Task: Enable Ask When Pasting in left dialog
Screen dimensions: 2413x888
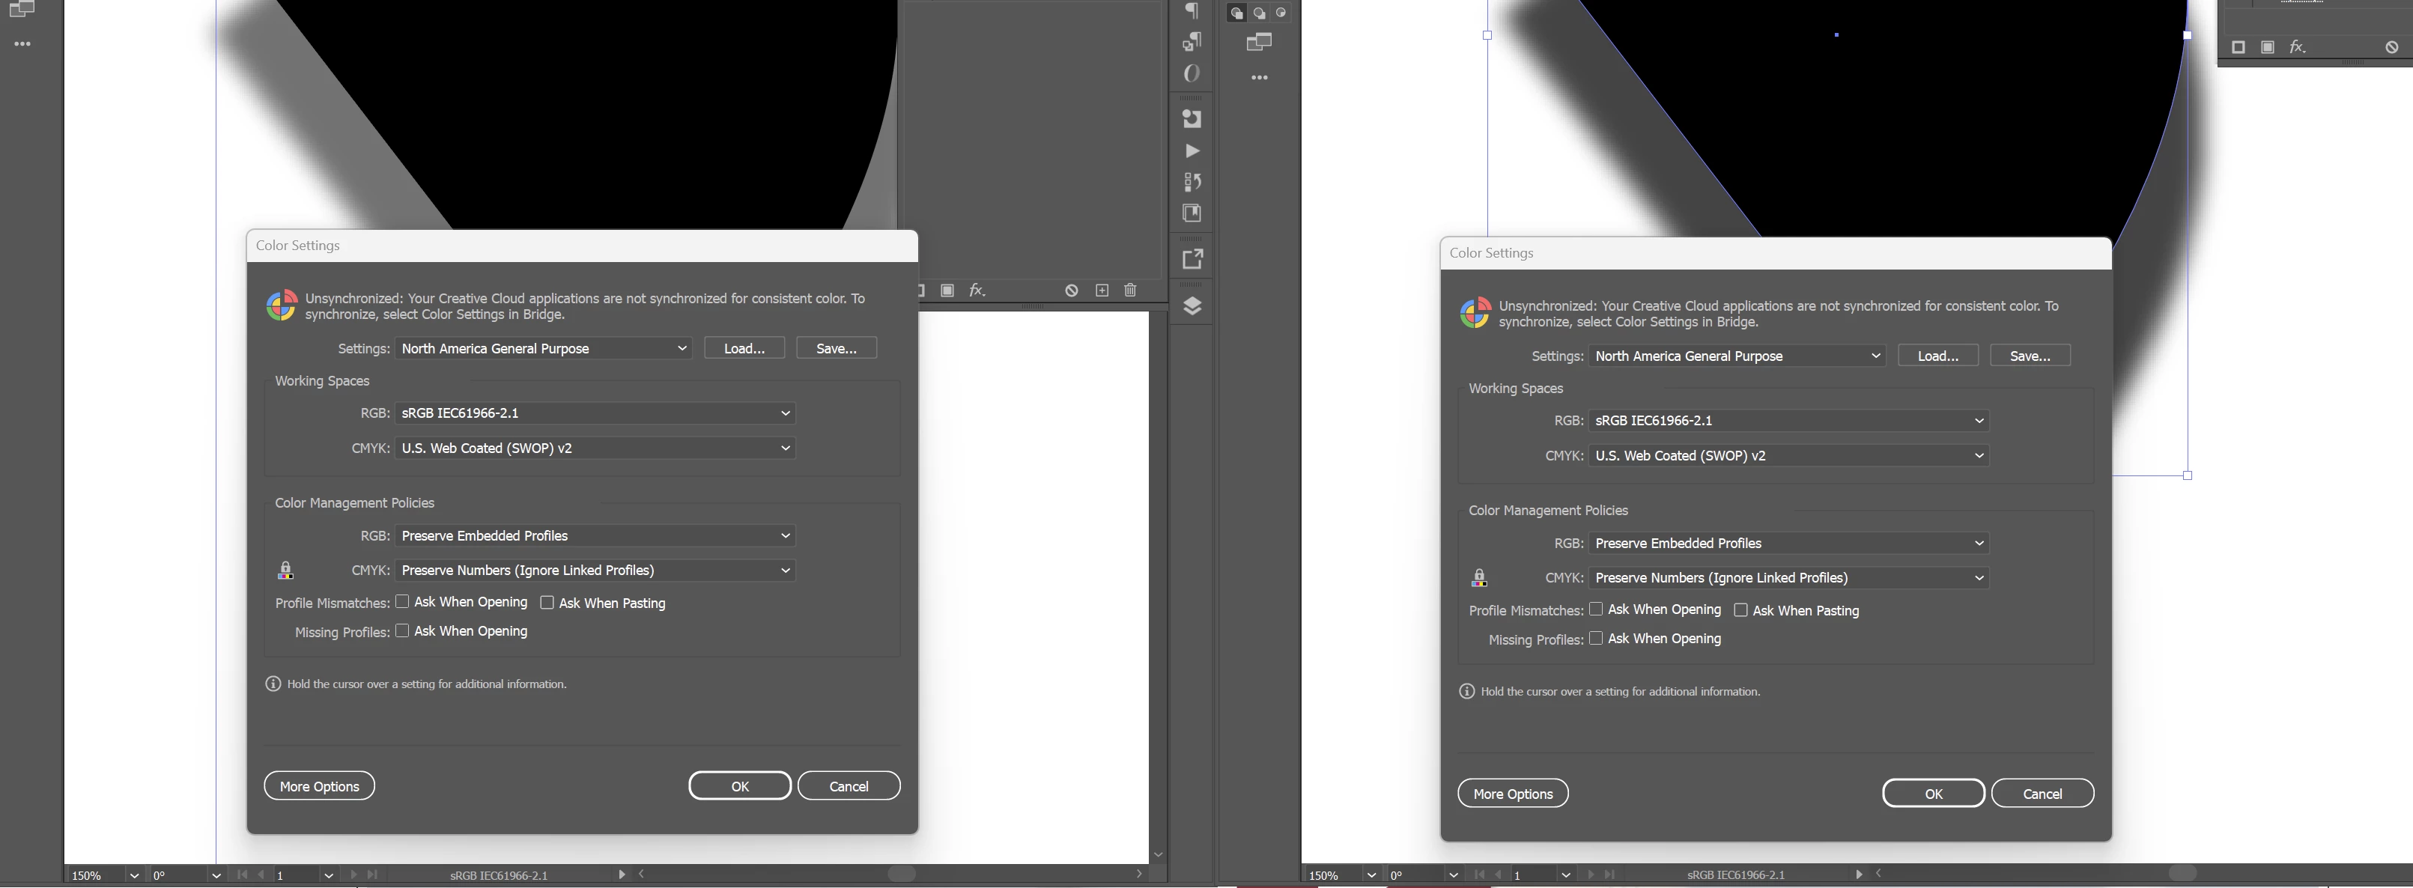Action: coord(547,602)
